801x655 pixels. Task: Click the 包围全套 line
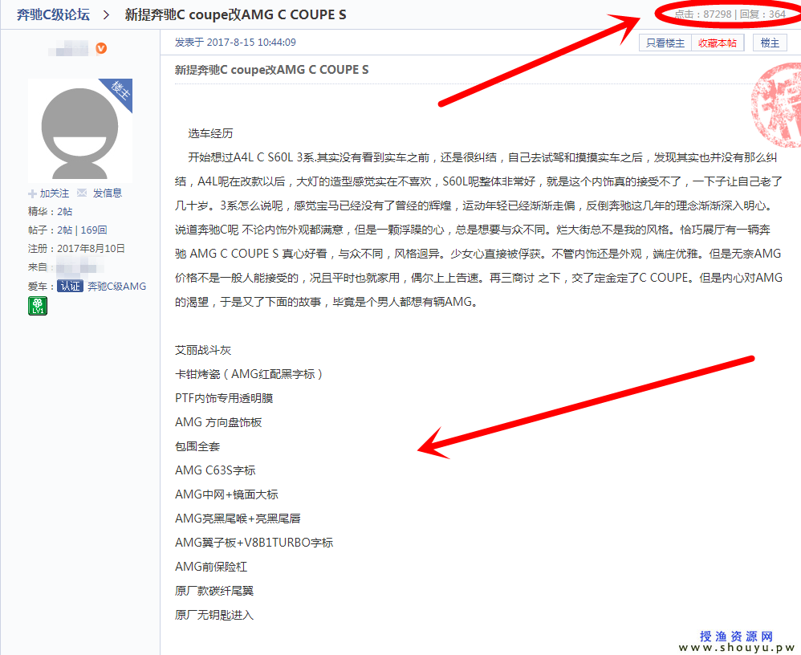197,446
